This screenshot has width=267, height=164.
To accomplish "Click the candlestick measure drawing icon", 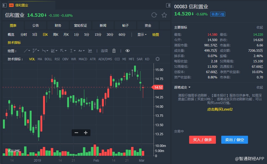I will click(x=90, y=51).
